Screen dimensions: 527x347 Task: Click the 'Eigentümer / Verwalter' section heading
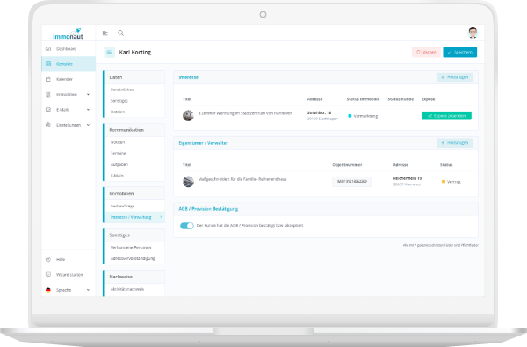(204, 143)
